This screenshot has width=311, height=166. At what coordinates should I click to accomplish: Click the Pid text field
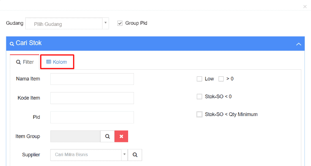92,117
